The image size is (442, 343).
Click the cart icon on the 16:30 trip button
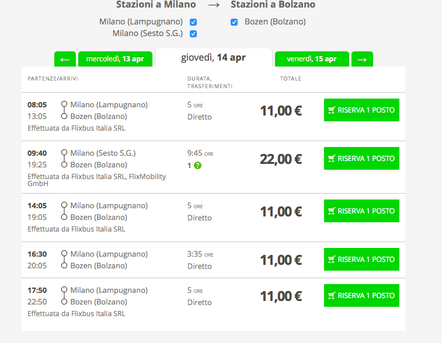[332, 260]
